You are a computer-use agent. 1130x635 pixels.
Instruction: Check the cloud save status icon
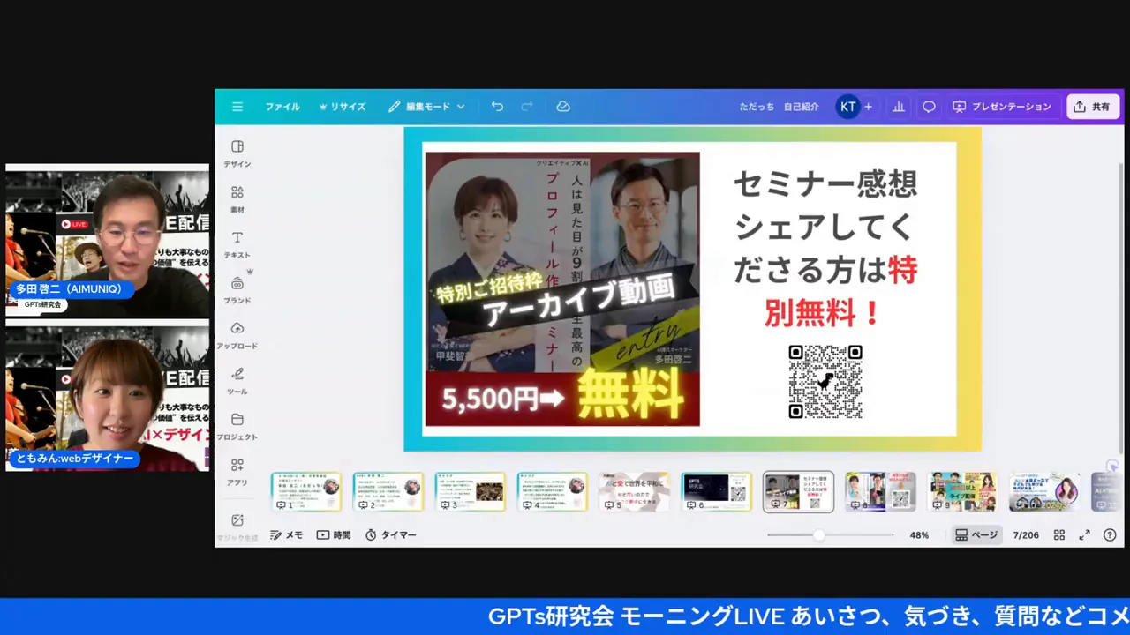tap(563, 107)
